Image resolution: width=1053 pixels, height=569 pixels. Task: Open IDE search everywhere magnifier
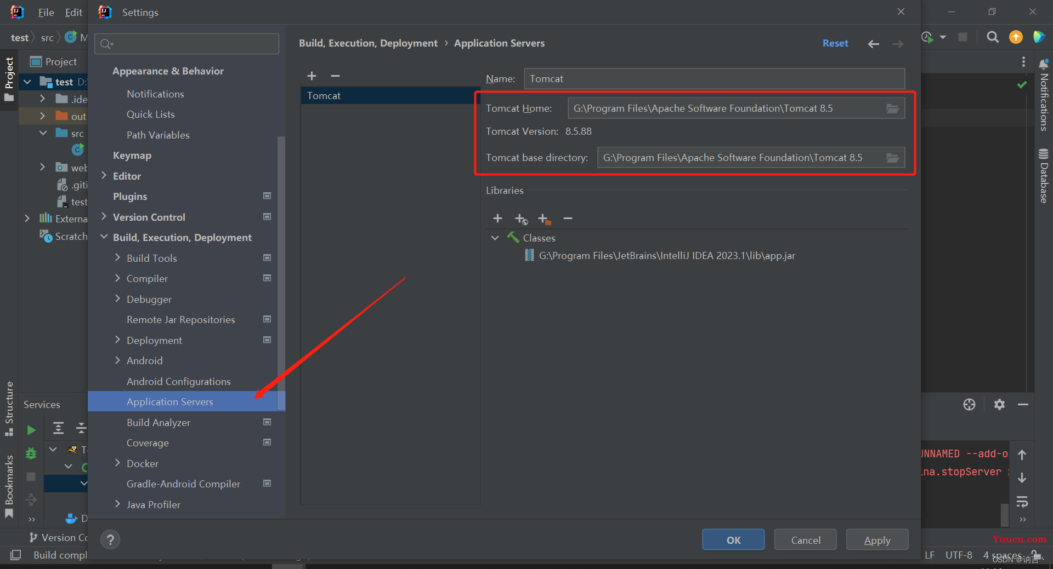(x=993, y=37)
